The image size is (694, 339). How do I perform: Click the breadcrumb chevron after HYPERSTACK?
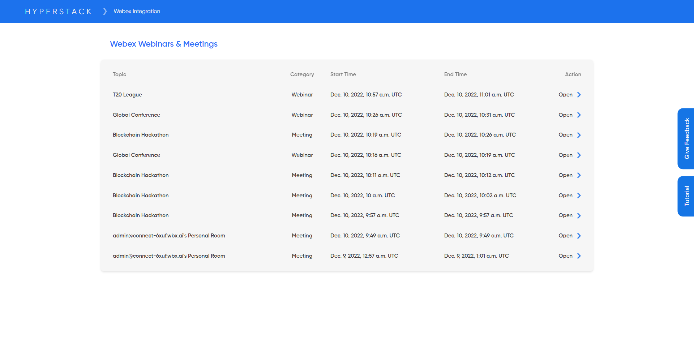click(105, 11)
